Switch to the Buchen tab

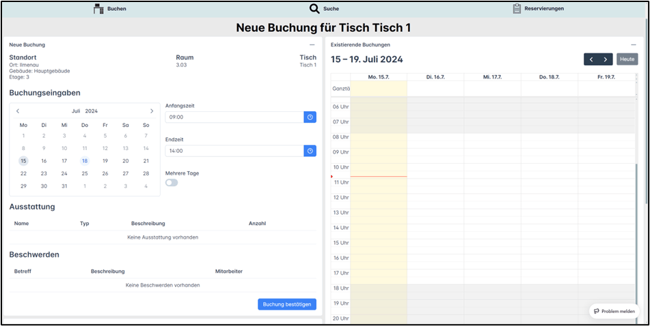pyautogui.click(x=109, y=9)
